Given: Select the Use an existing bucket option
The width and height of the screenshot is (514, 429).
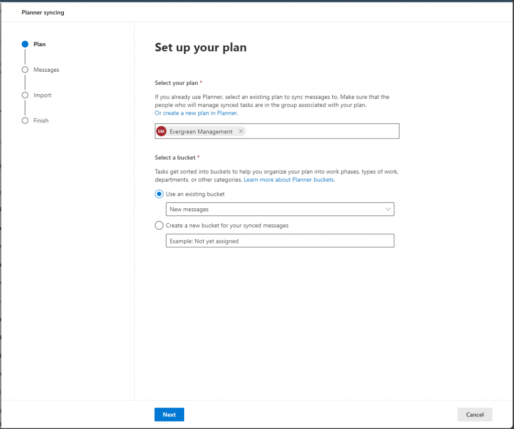Looking at the screenshot, I should coord(159,194).
